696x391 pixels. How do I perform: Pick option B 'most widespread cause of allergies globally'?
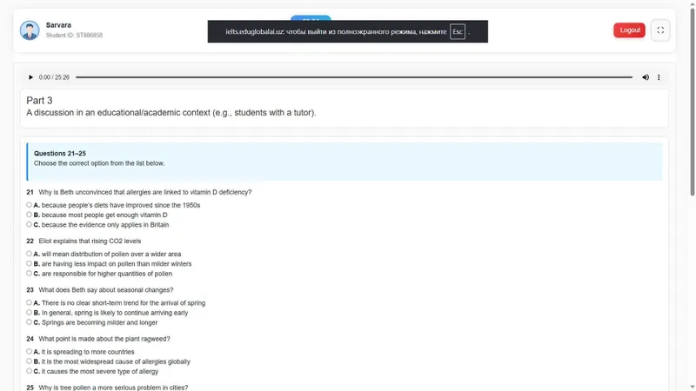click(29, 361)
